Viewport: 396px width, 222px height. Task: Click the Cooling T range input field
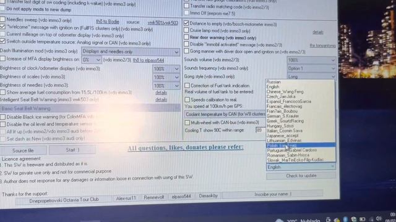(x=260, y=130)
